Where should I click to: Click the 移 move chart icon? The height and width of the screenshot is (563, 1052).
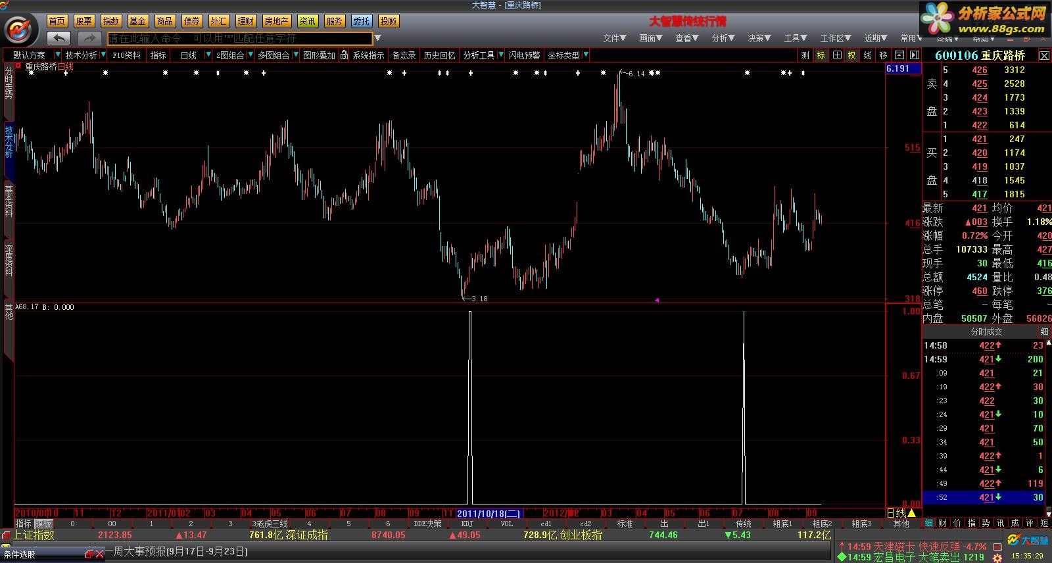[884, 55]
